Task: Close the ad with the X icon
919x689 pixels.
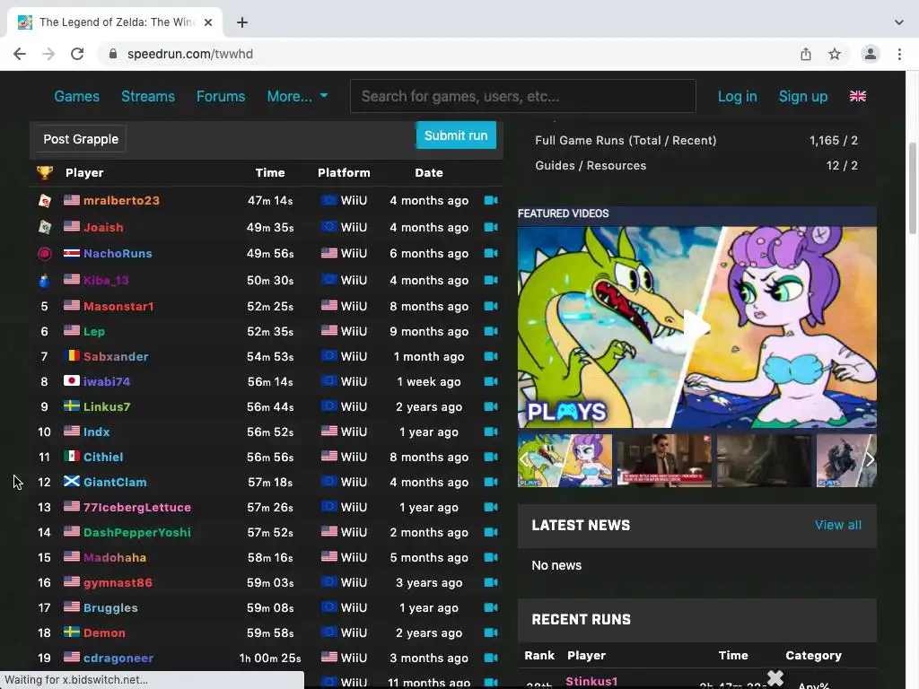Action: click(x=775, y=678)
